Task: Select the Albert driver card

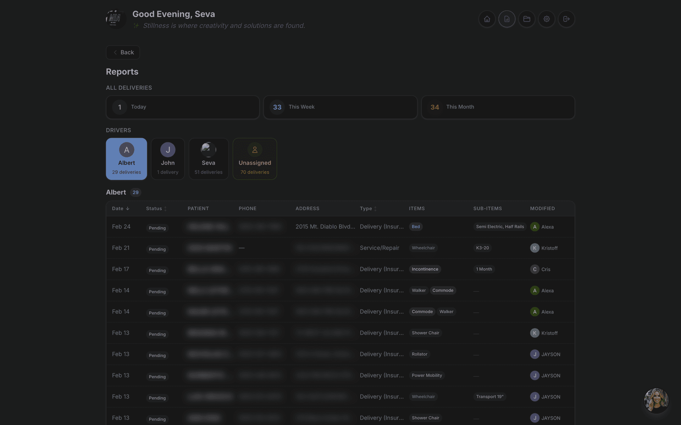Action: click(126, 159)
